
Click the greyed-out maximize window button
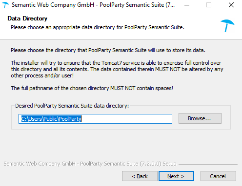[209, 5]
